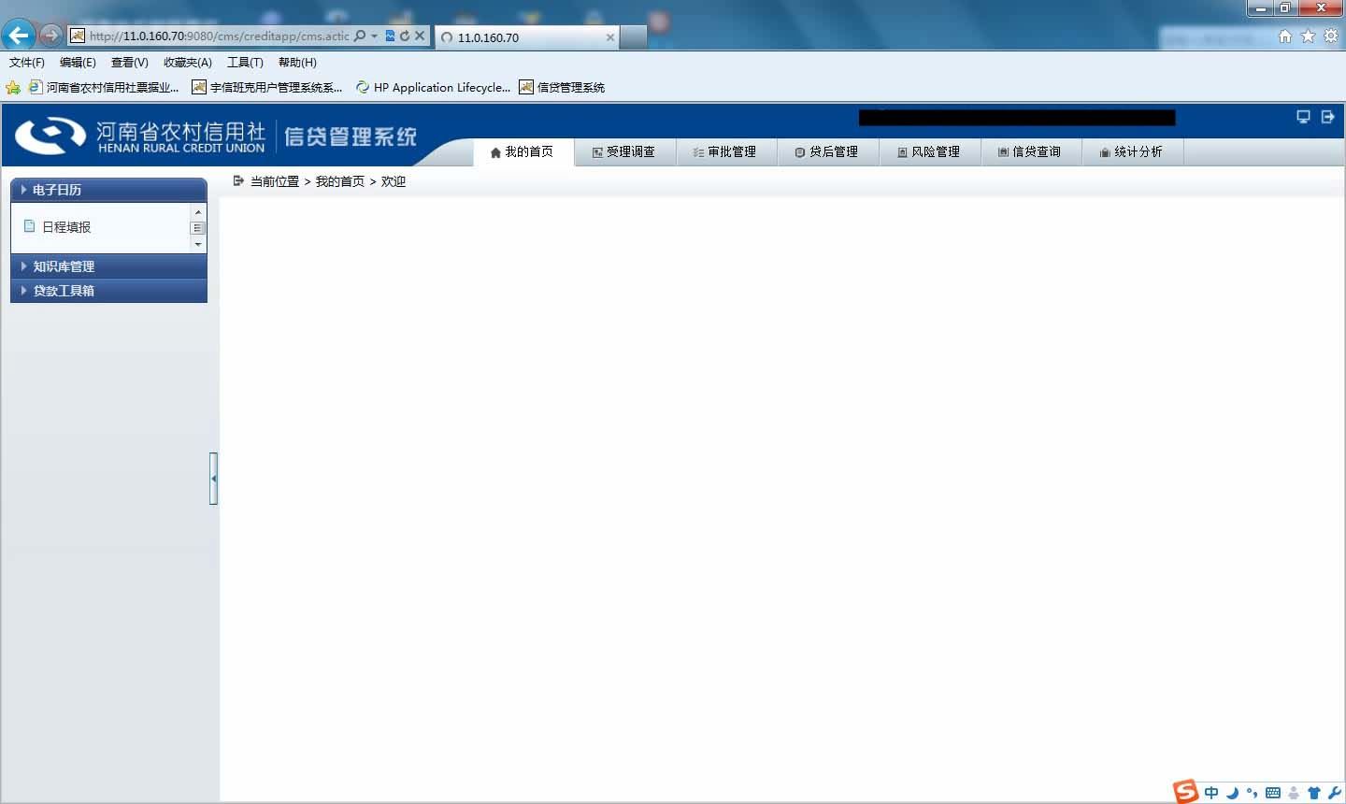This screenshot has width=1346, height=804.
Task: Switch to the 受理调查 tab
Action: (x=624, y=151)
